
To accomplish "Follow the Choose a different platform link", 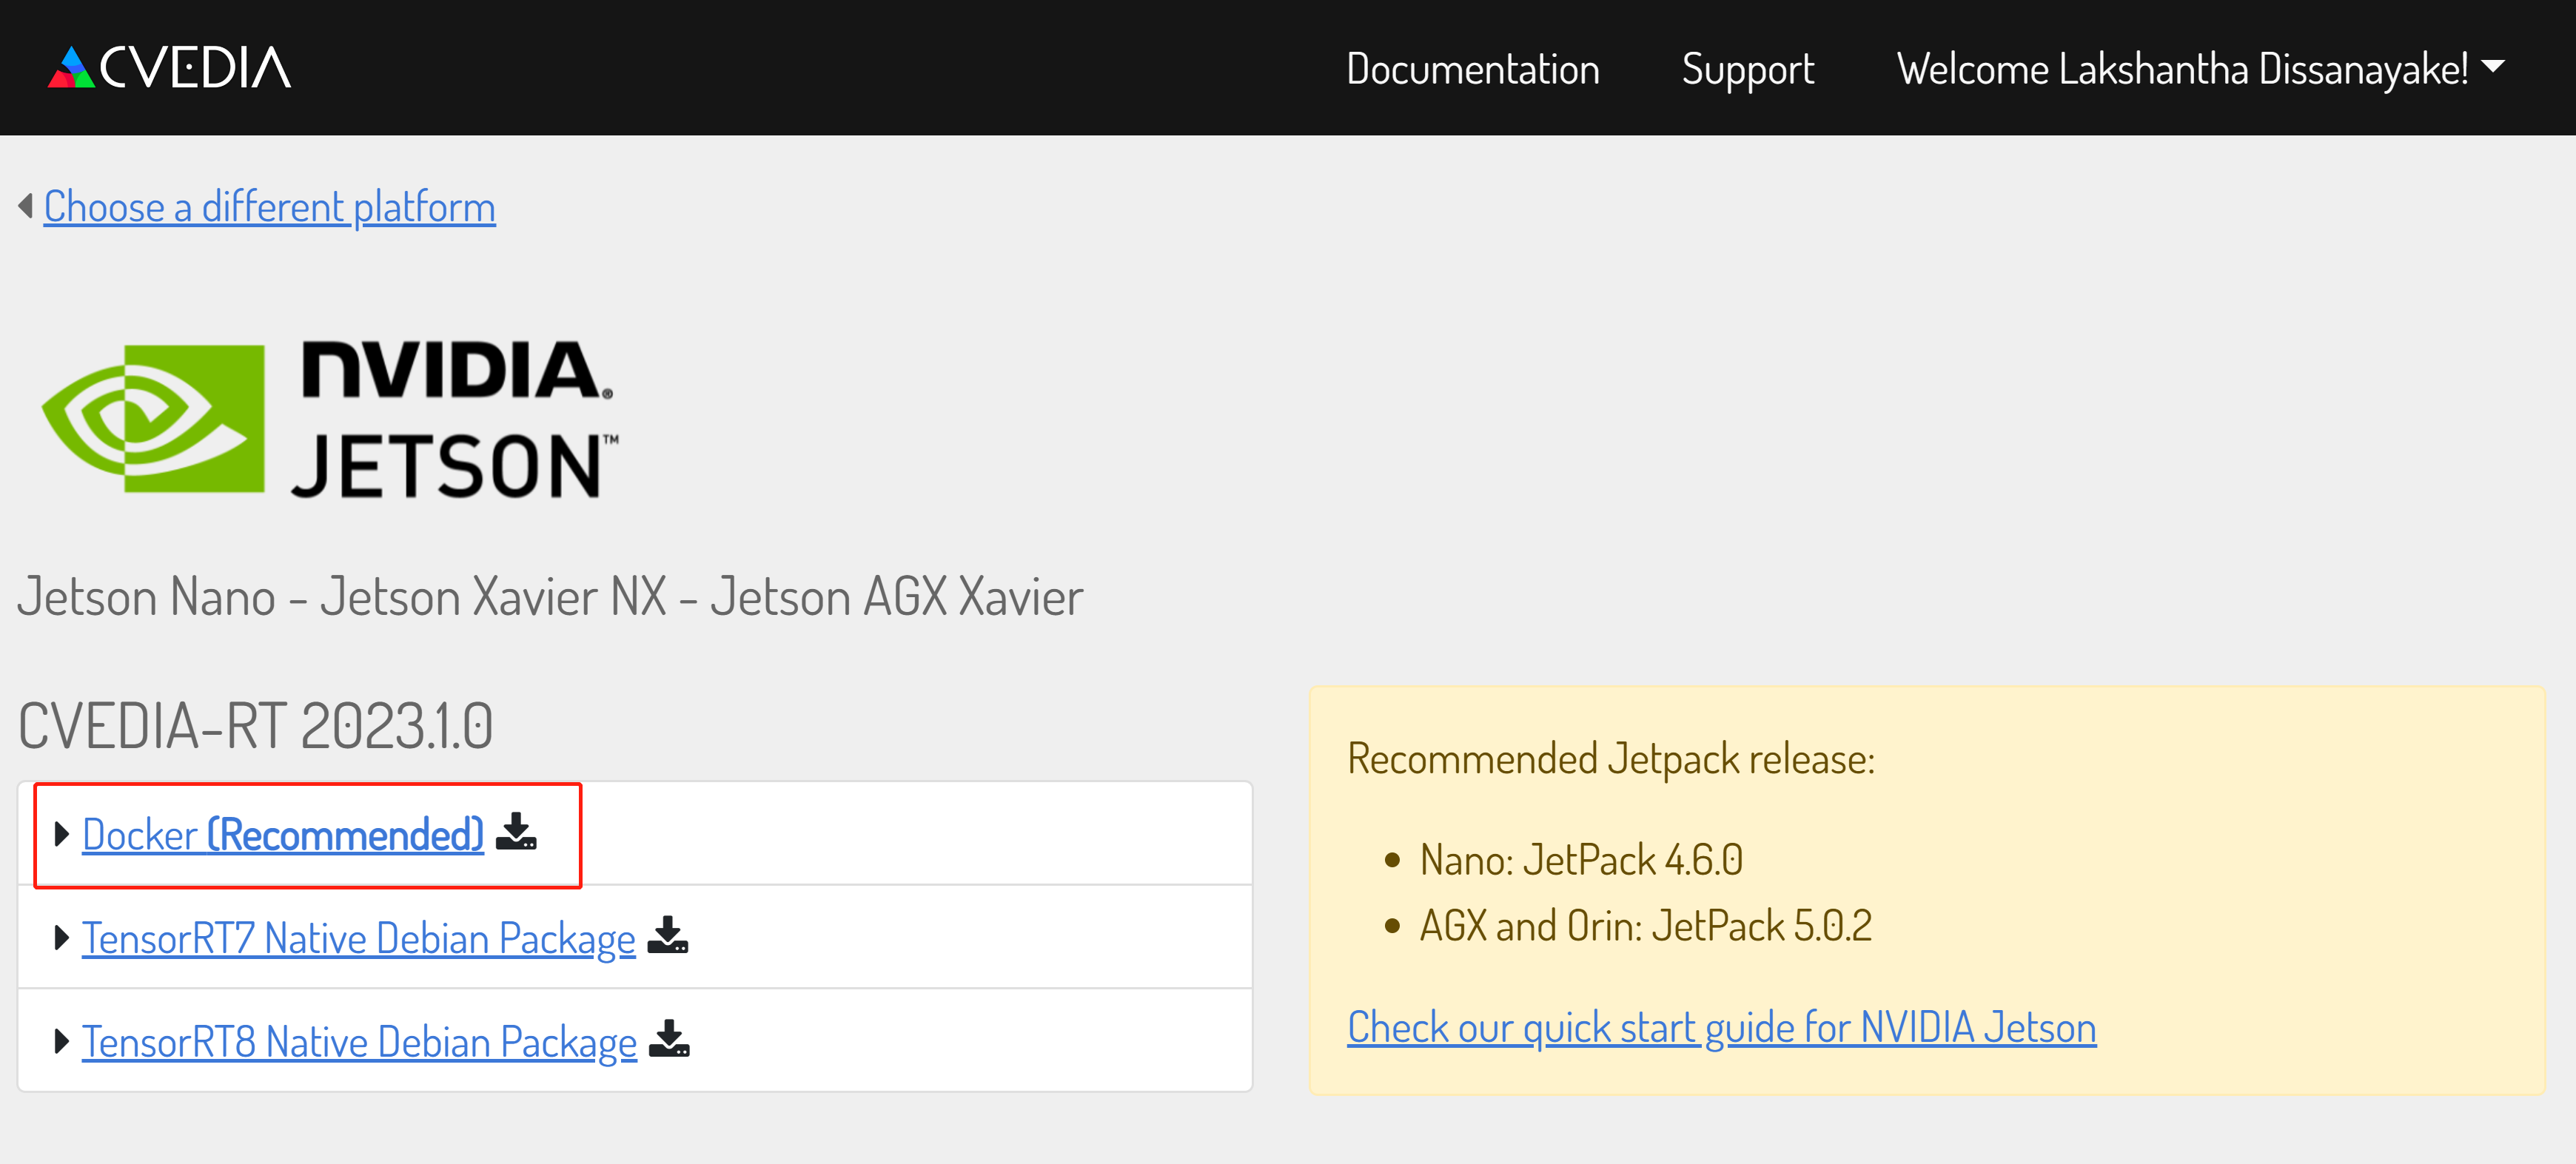I will tap(270, 207).
